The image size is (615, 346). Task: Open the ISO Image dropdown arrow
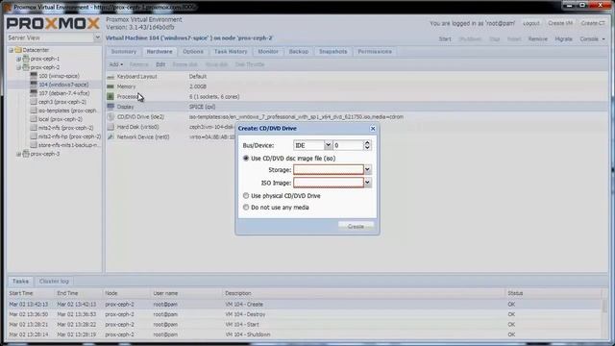click(367, 183)
